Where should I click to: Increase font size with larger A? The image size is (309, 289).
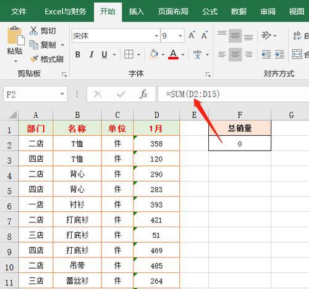(192, 35)
